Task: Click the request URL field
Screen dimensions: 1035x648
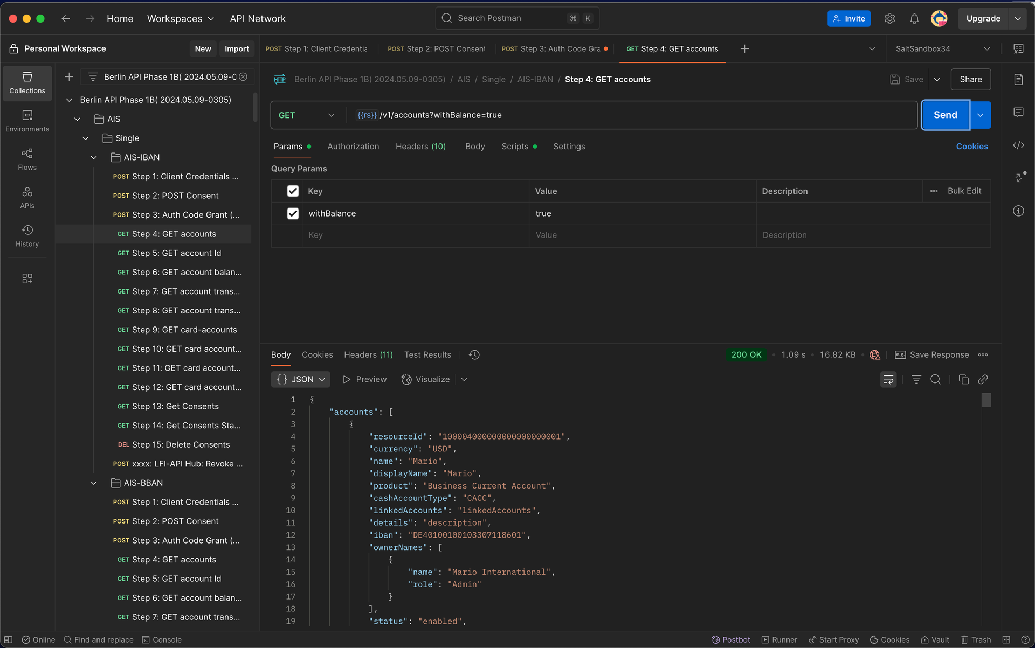Action: point(632,115)
